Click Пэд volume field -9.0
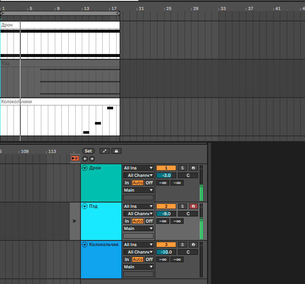Image resolution: width=305 pixels, height=284 pixels. 166,214
